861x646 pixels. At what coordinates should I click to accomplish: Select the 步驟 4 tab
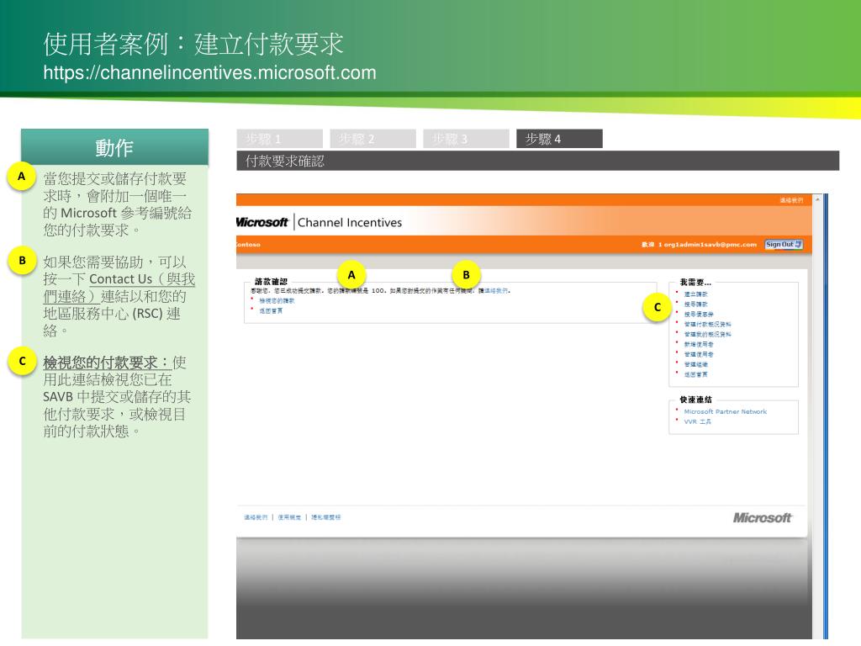(559, 139)
